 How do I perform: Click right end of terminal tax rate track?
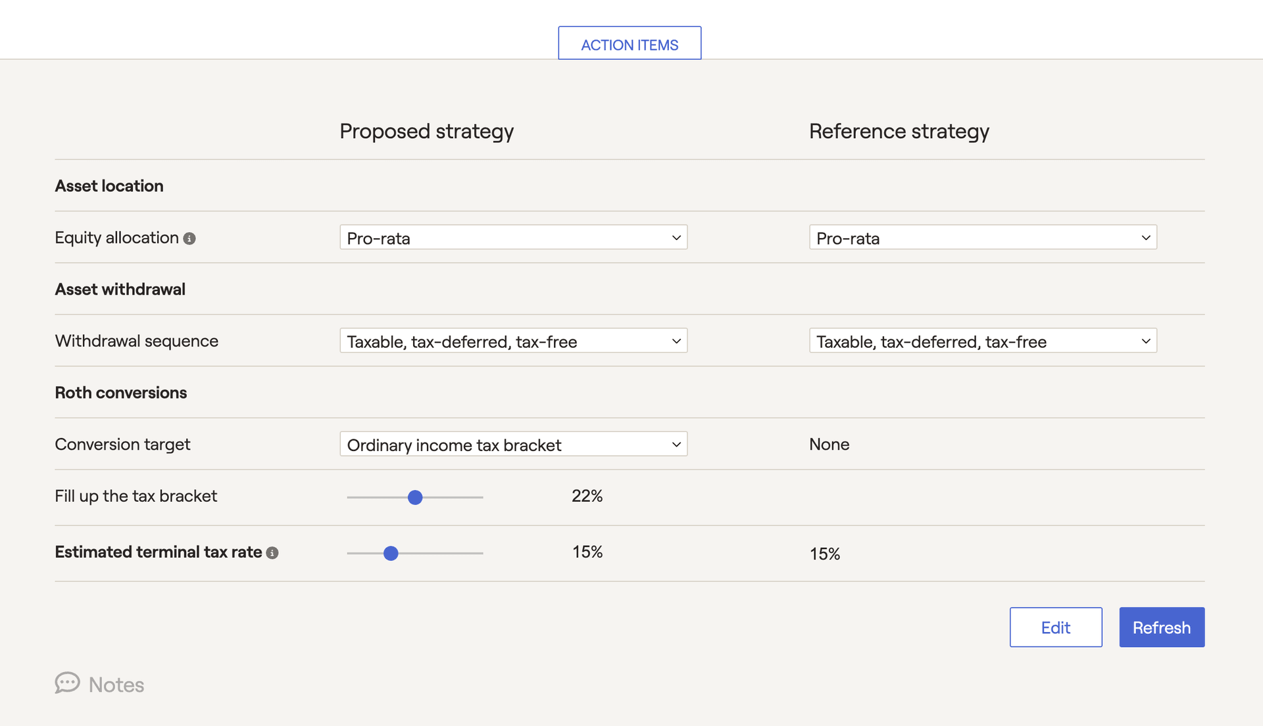click(480, 553)
